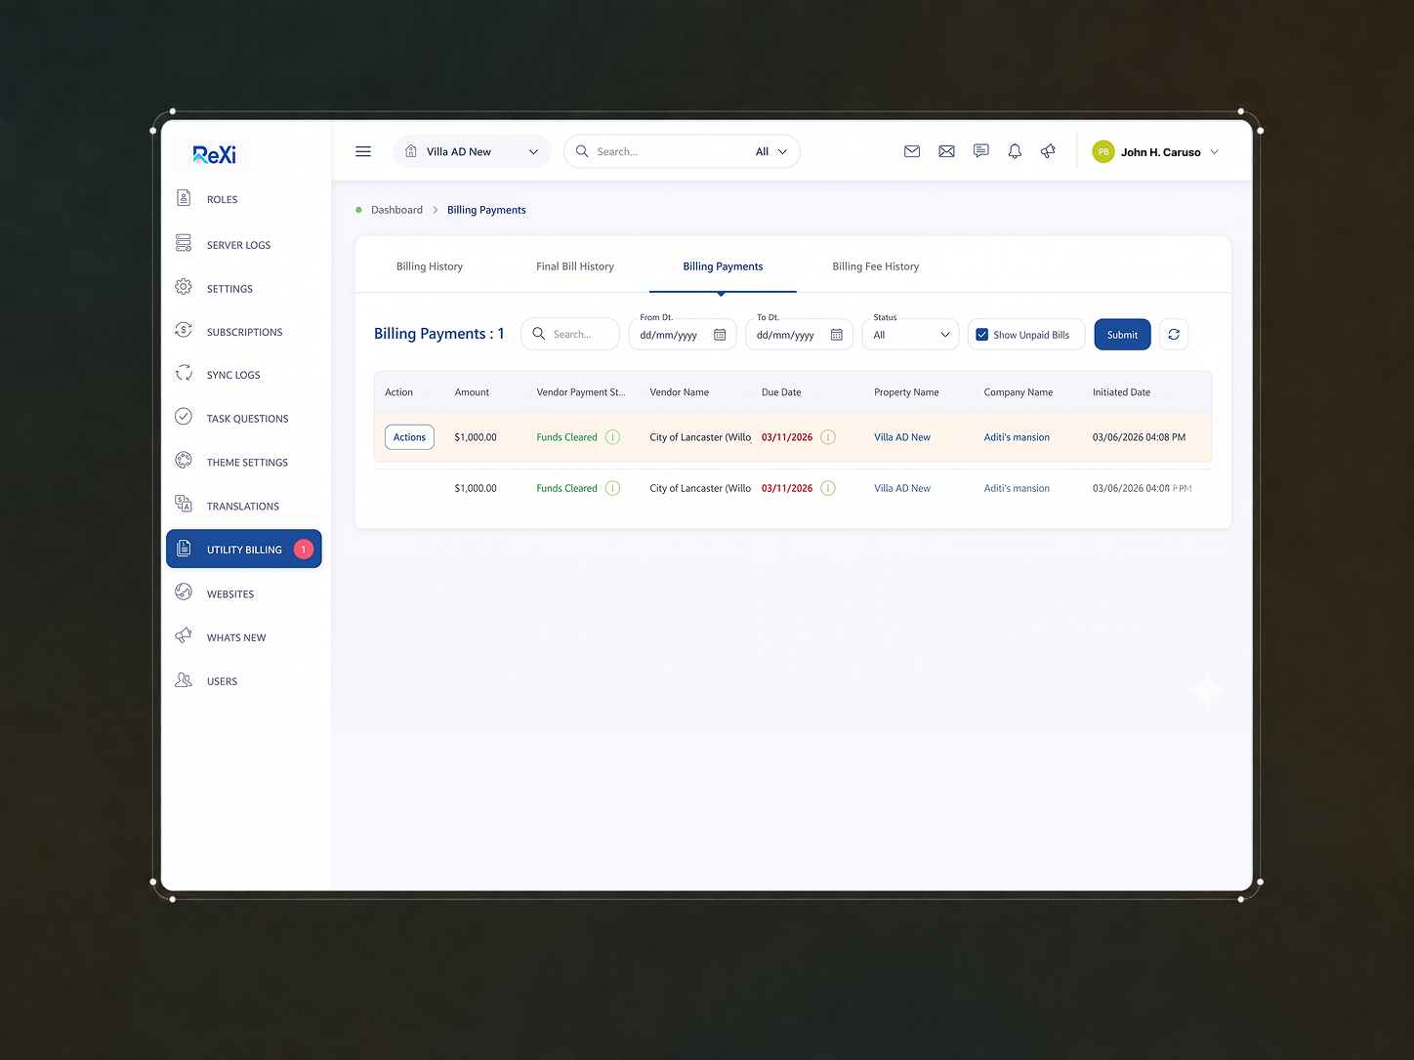Click the Users sidebar icon
This screenshot has height=1060, width=1414.
coord(184,679)
